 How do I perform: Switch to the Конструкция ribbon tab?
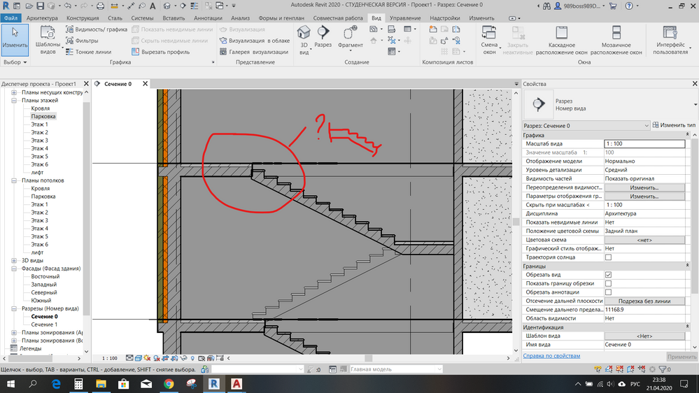83,17
